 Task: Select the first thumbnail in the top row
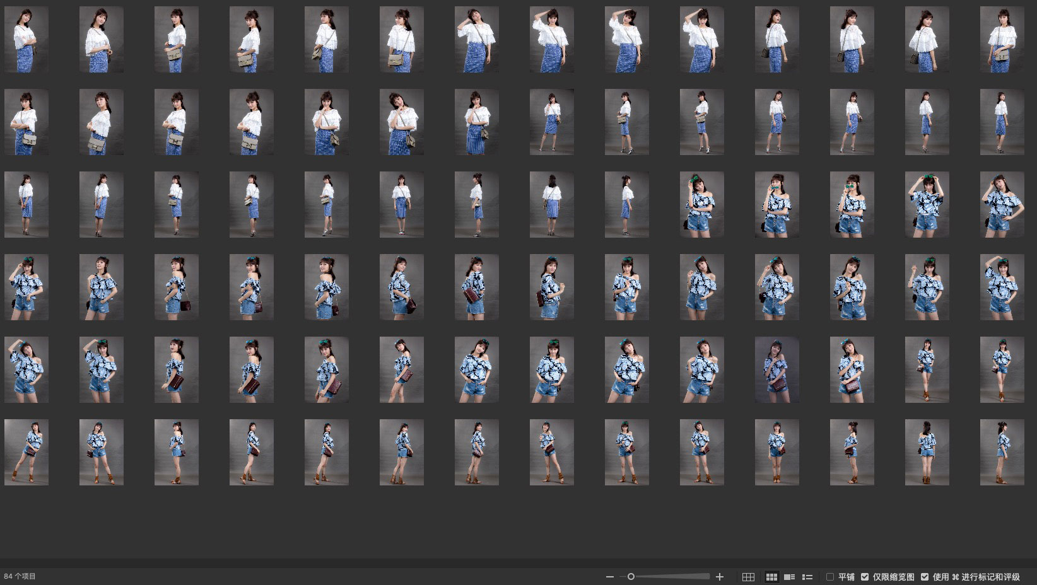coord(26,40)
